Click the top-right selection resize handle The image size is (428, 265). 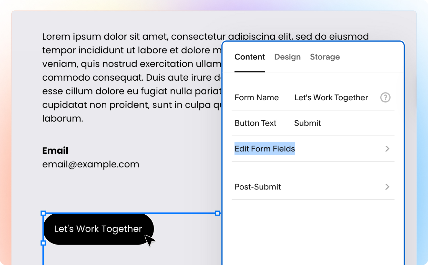tap(217, 213)
